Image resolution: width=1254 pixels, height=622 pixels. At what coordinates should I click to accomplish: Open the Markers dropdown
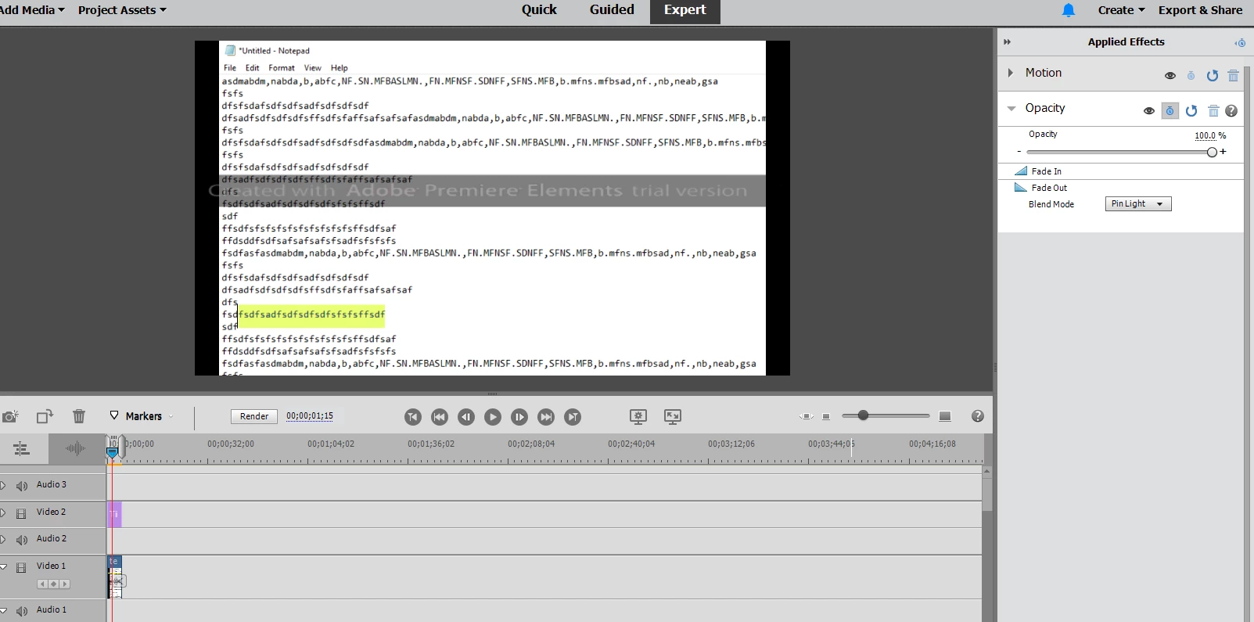[x=142, y=416]
